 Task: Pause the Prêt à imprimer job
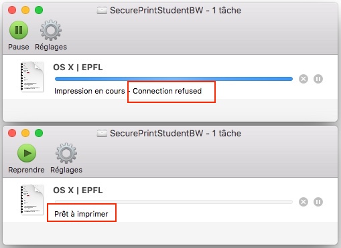[x=318, y=202]
